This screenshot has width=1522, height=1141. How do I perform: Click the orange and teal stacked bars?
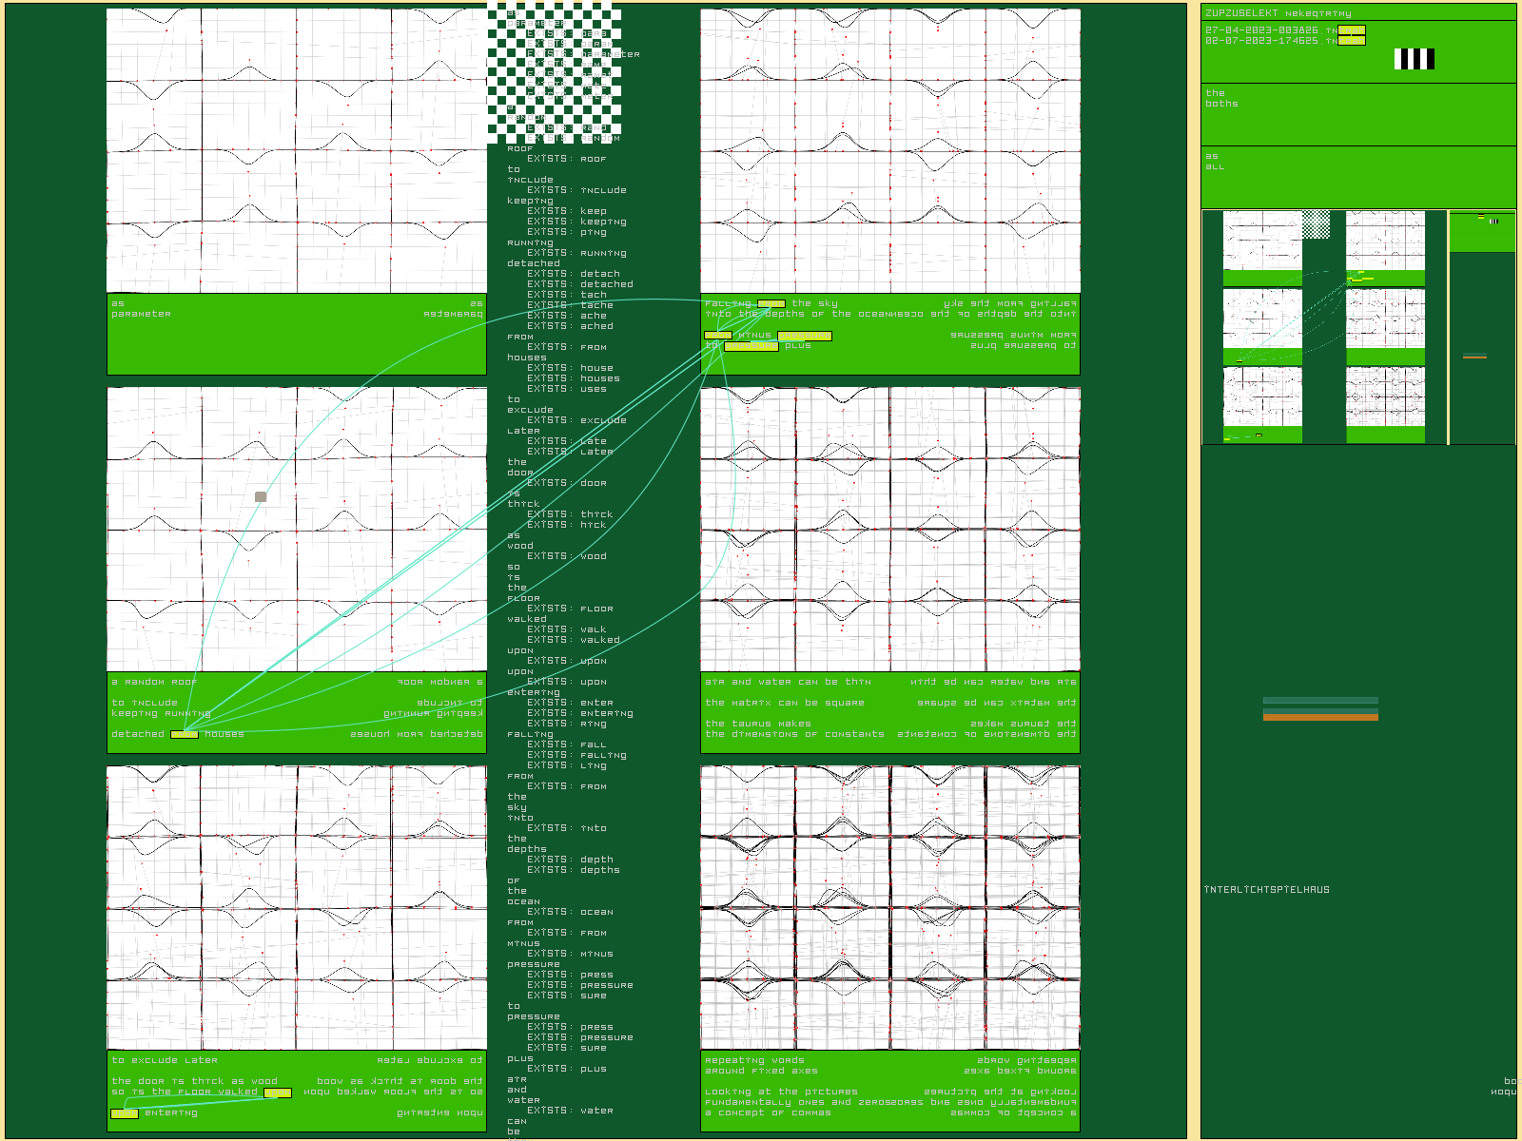point(1319,708)
